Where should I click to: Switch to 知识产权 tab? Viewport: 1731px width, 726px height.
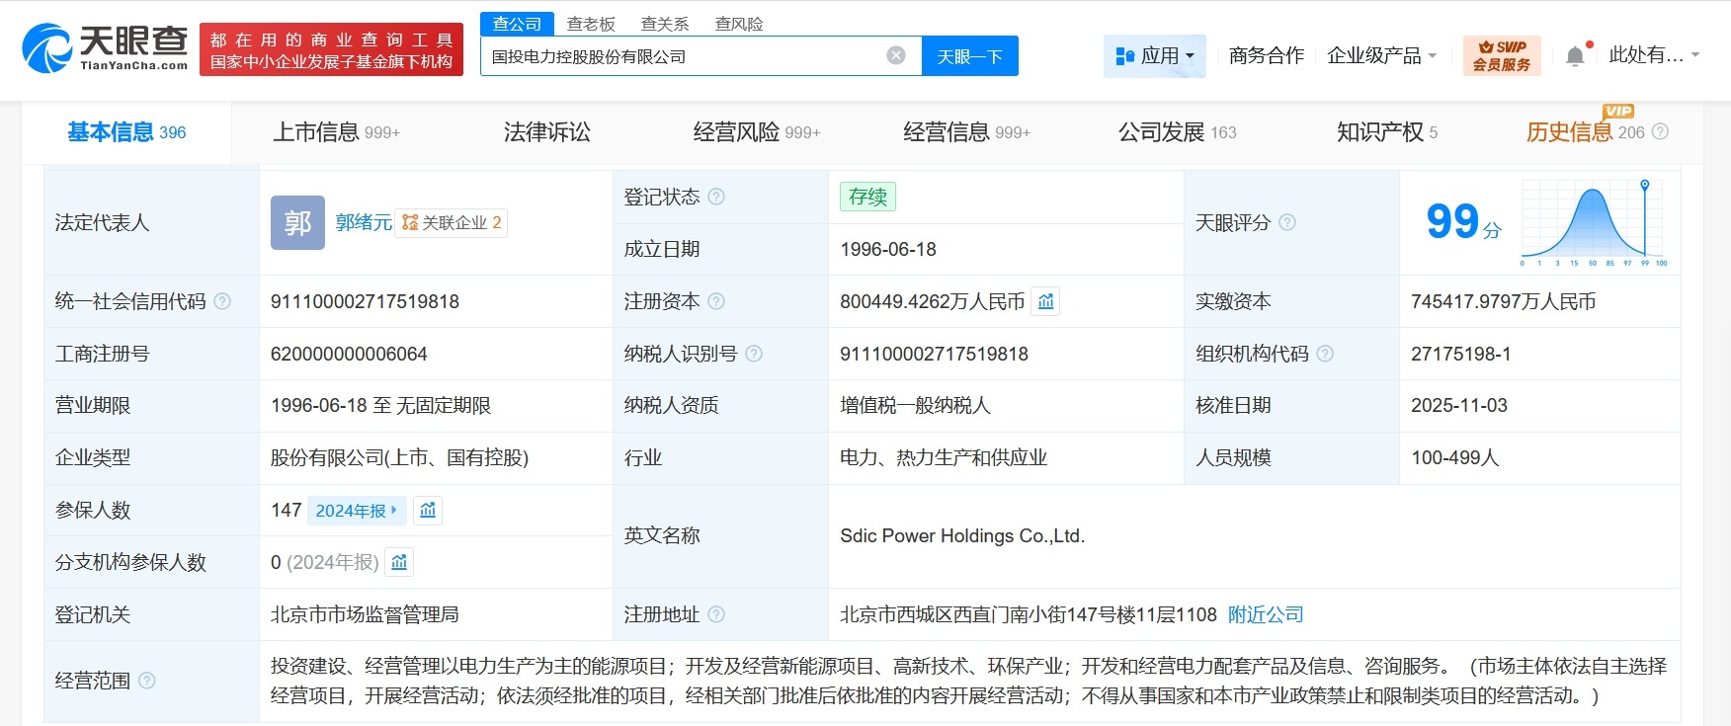point(1387,131)
